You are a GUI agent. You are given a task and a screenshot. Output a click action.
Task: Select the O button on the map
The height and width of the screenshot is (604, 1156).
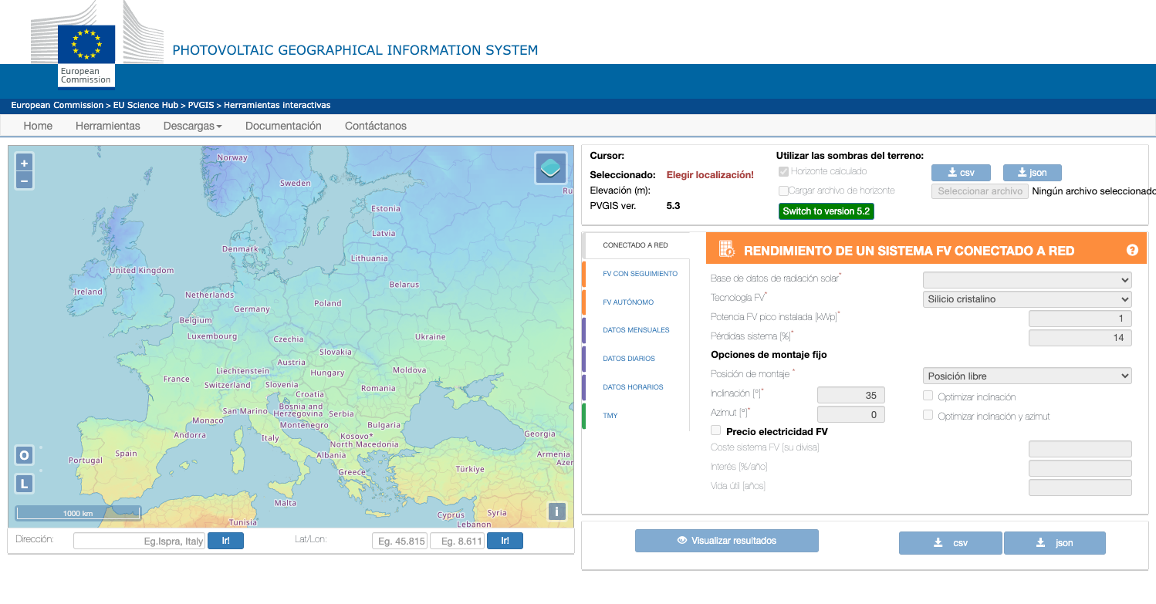click(x=24, y=455)
